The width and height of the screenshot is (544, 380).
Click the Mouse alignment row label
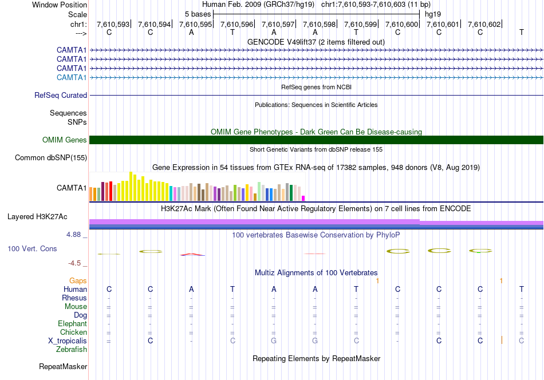tap(76, 307)
